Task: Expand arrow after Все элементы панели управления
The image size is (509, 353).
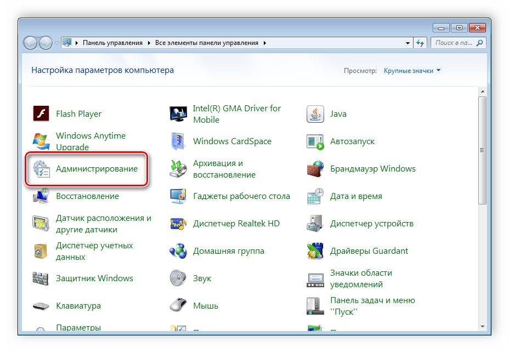Action: [x=264, y=43]
